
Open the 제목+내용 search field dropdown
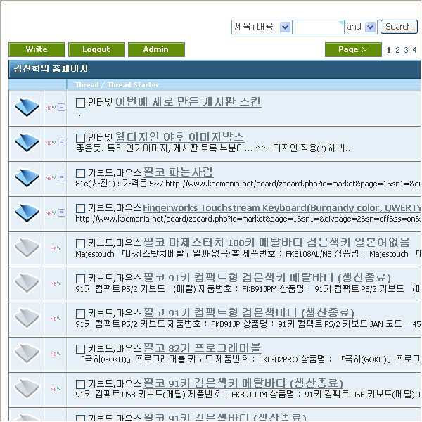click(285, 27)
